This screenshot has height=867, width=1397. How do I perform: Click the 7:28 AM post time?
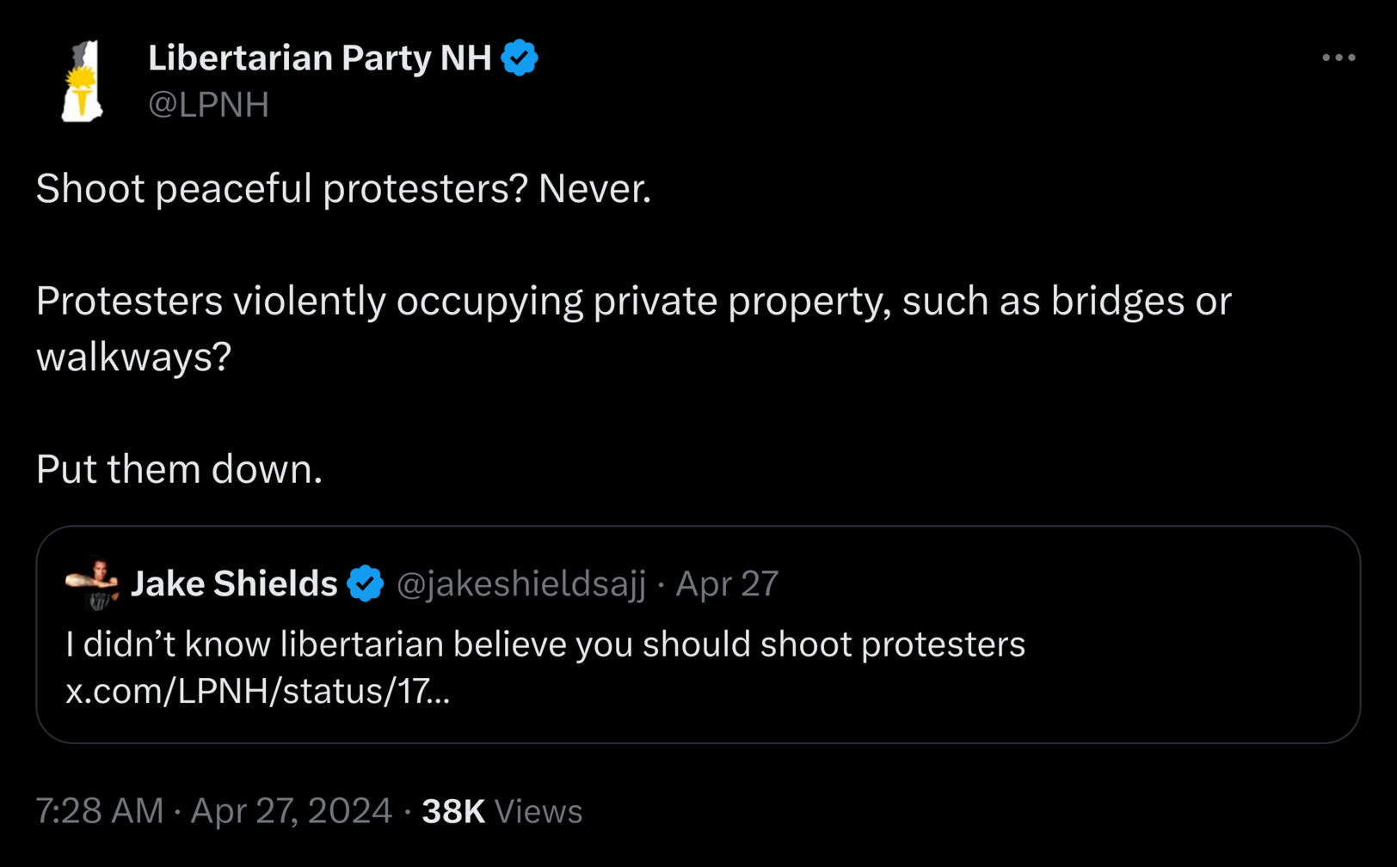coord(100,811)
